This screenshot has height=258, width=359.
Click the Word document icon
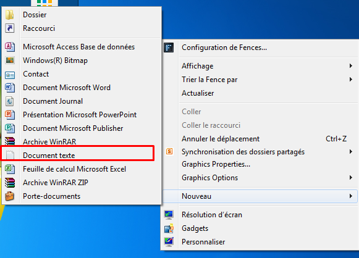coord(10,88)
